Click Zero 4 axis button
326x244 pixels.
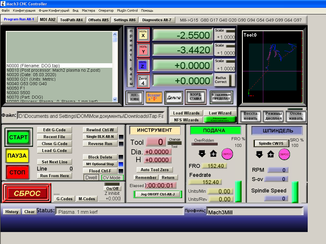coord(143,81)
